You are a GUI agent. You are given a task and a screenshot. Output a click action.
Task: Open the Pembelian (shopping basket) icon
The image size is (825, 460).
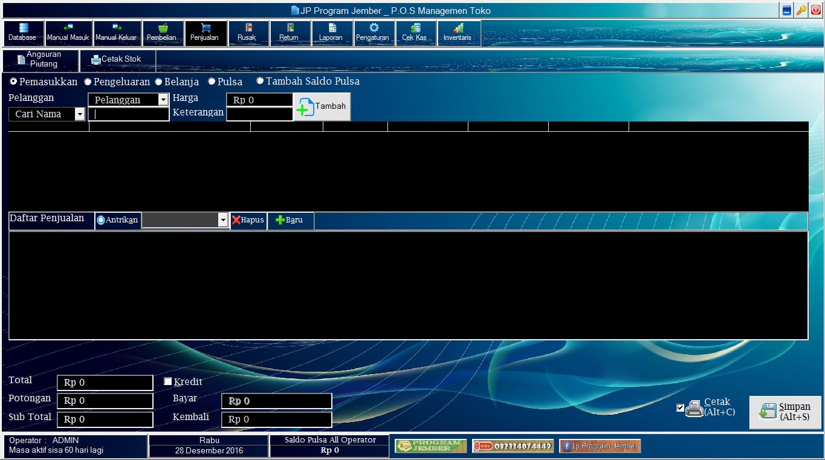point(162,33)
